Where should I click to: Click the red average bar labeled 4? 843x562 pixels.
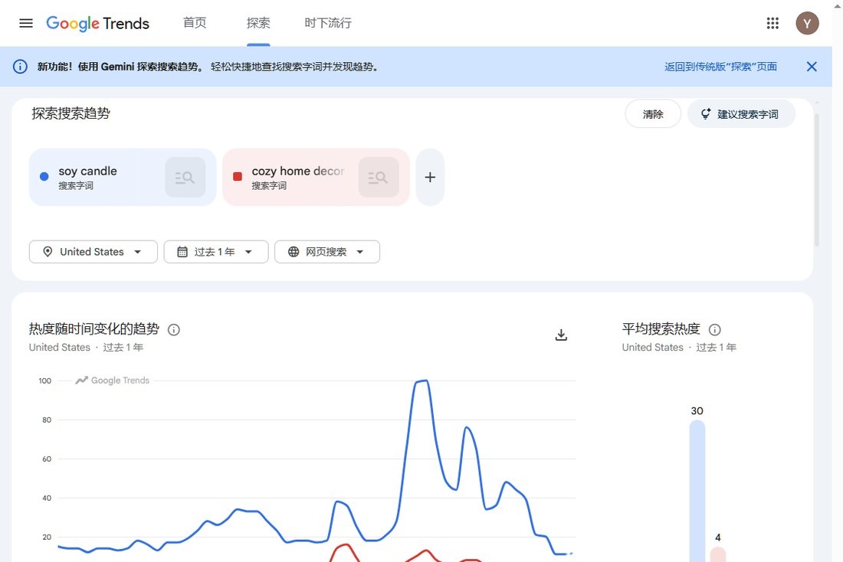click(x=718, y=554)
